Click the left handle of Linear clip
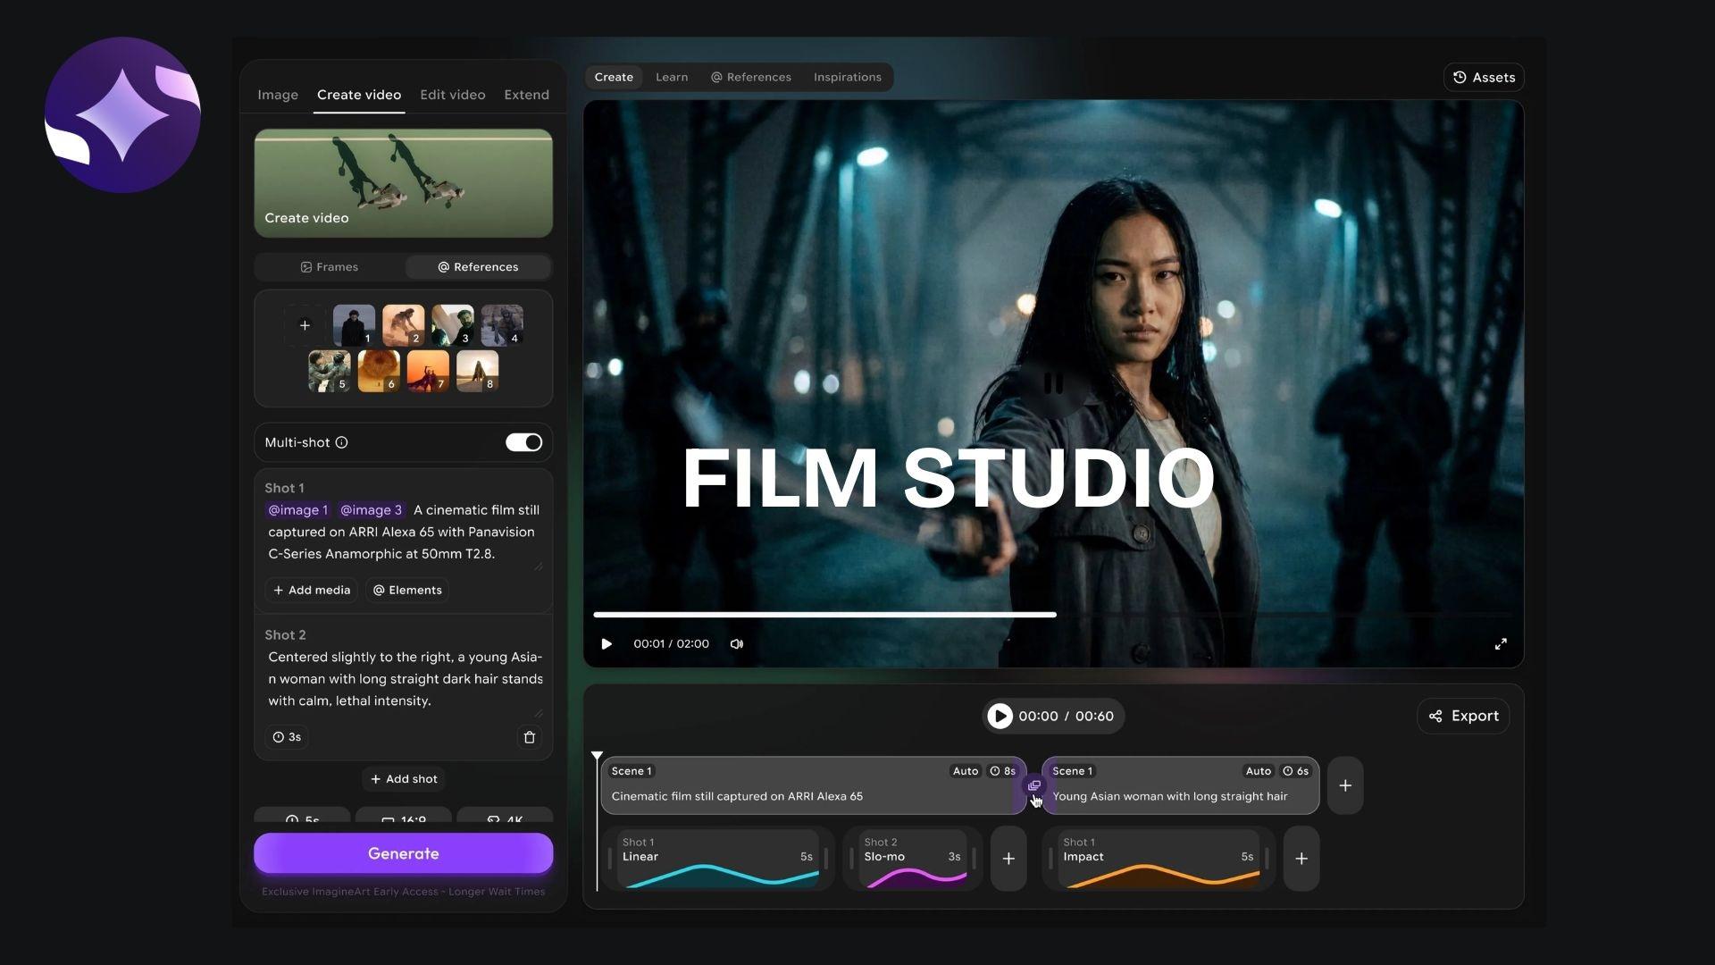1715x965 pixels. [x=610, y=859]
